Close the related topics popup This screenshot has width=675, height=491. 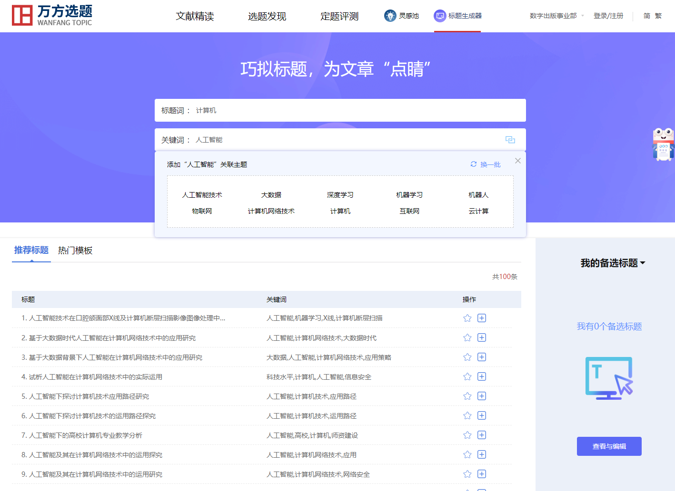tap(518, 161)
